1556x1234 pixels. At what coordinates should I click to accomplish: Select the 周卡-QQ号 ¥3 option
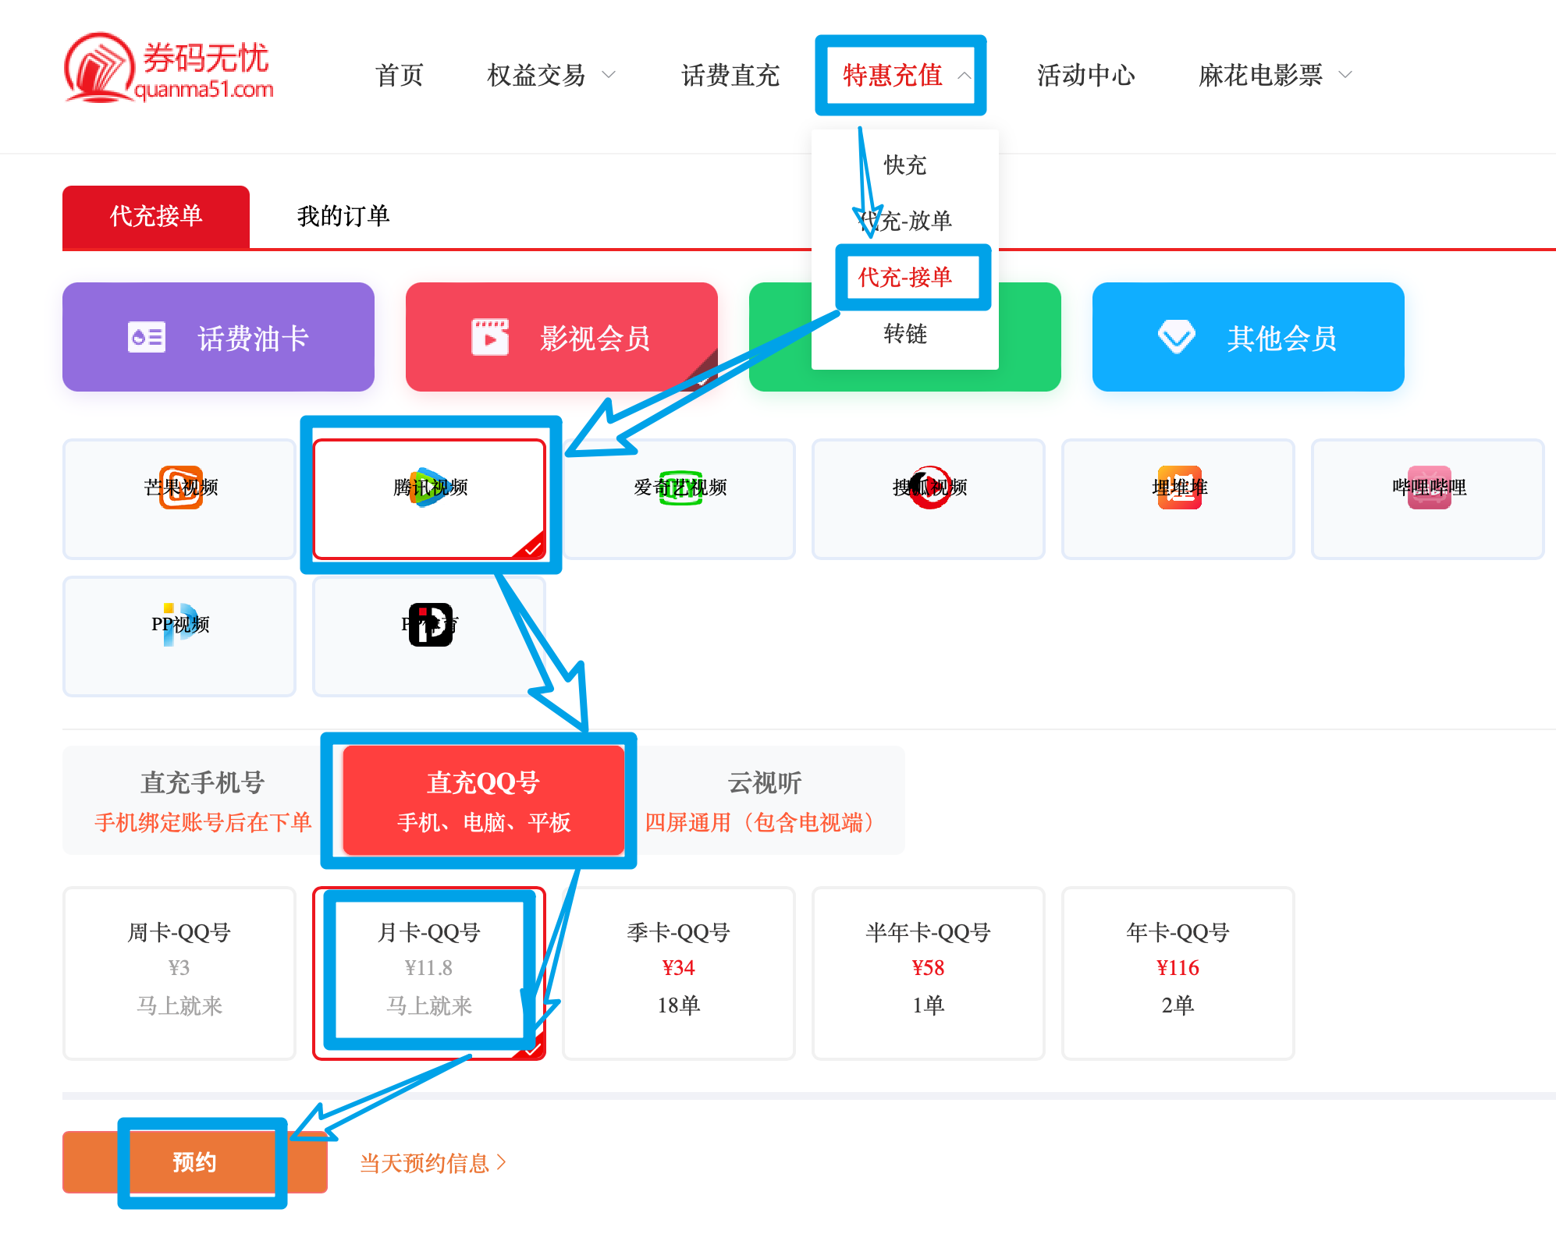pyautogui.click(x=179, y=973)
